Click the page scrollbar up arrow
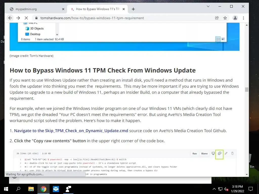 point(247,25)
